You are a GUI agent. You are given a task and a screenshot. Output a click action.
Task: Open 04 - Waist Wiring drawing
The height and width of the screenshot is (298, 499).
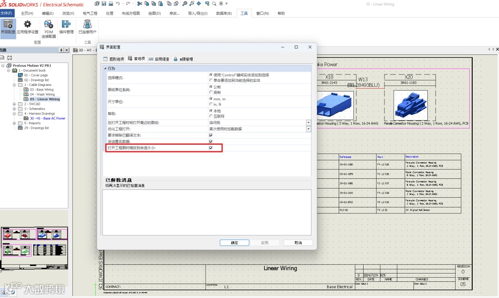[x=43, y=94]
